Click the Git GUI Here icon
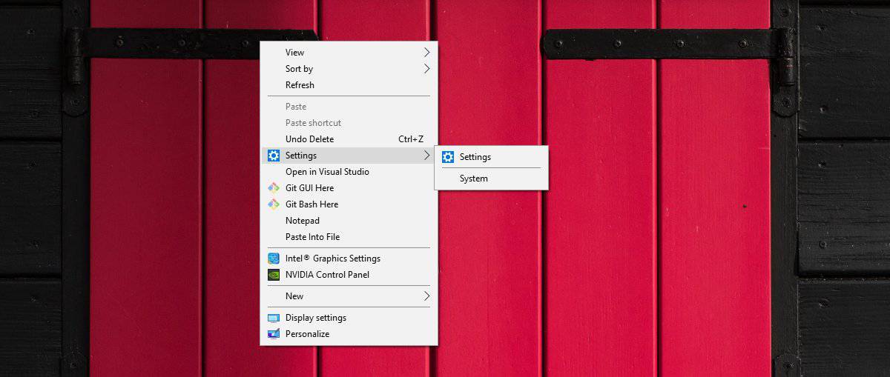890x377 pixels. [x=274, y=188]
